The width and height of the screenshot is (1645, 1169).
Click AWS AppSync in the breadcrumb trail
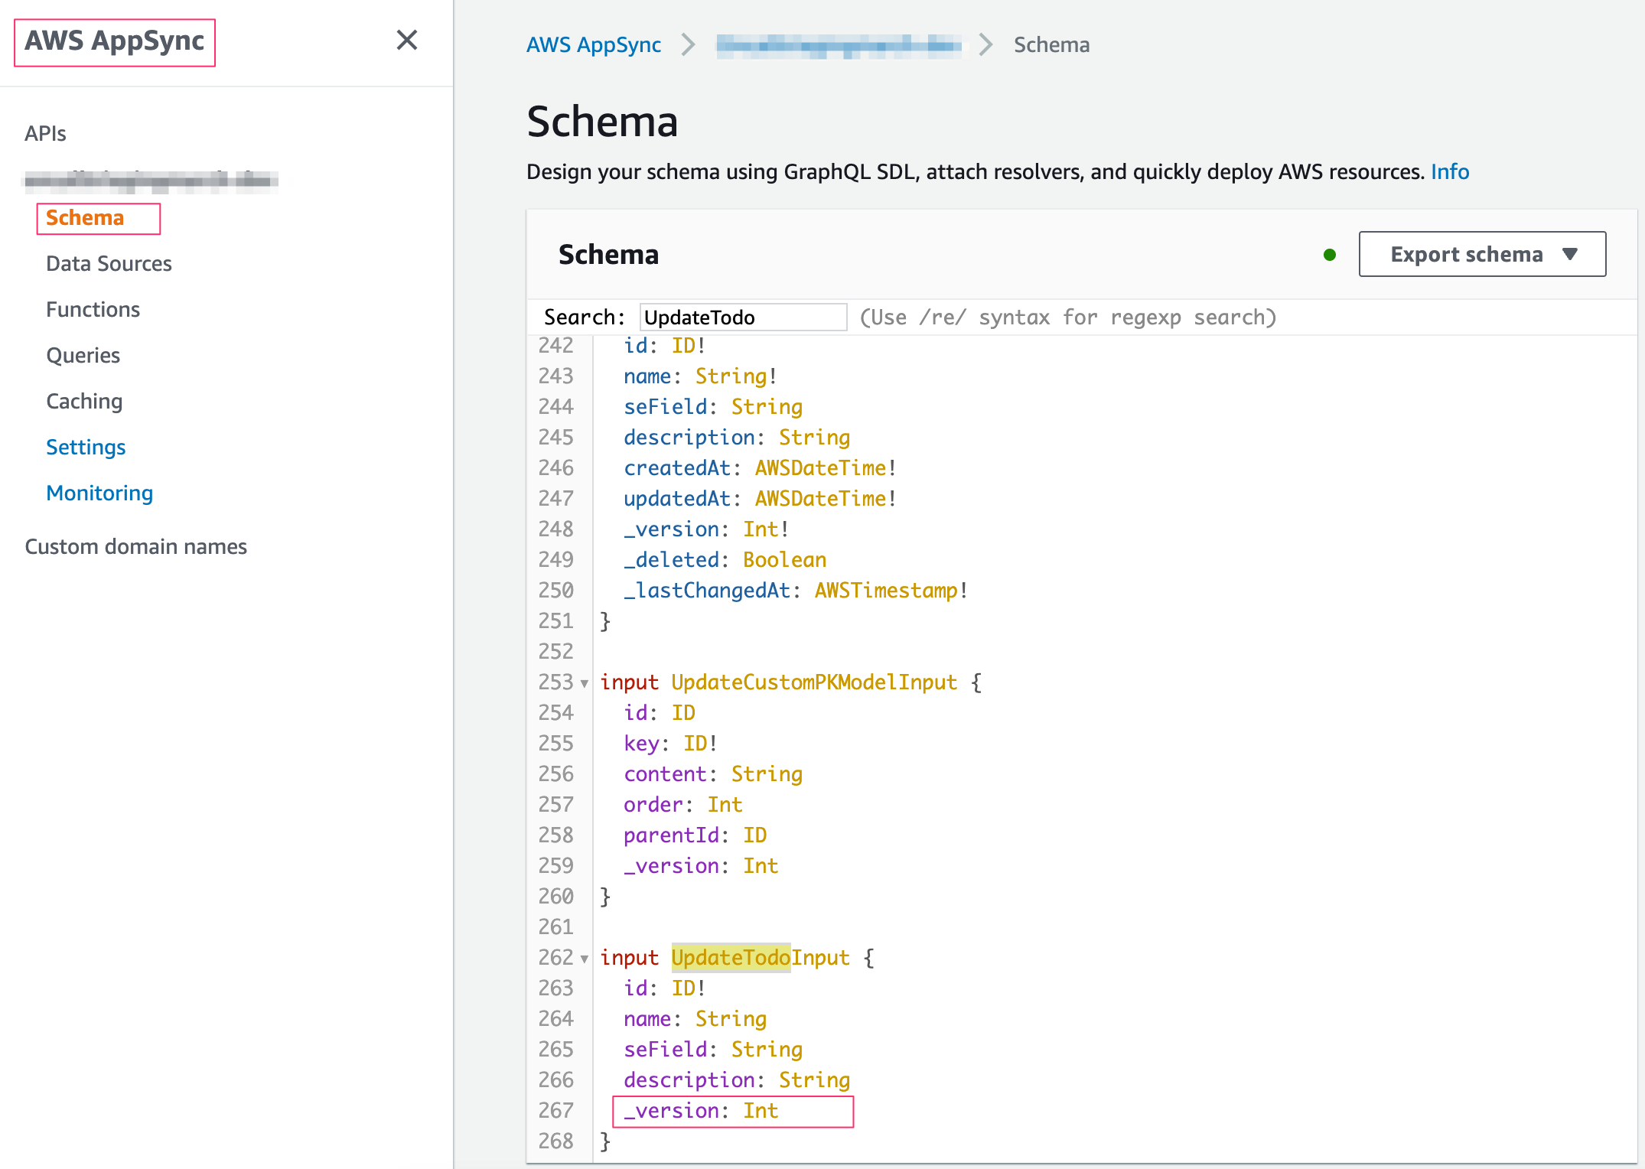[593, 44]
